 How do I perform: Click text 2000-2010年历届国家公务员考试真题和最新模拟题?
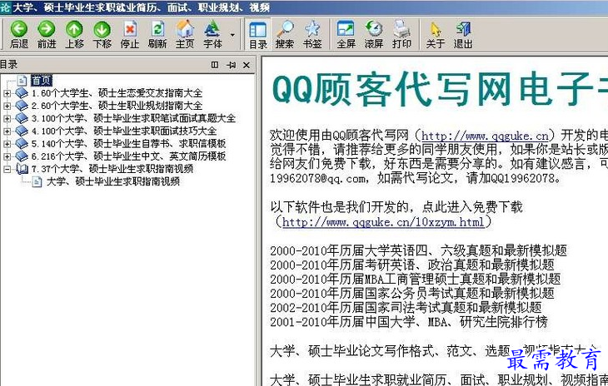(412, 294)
